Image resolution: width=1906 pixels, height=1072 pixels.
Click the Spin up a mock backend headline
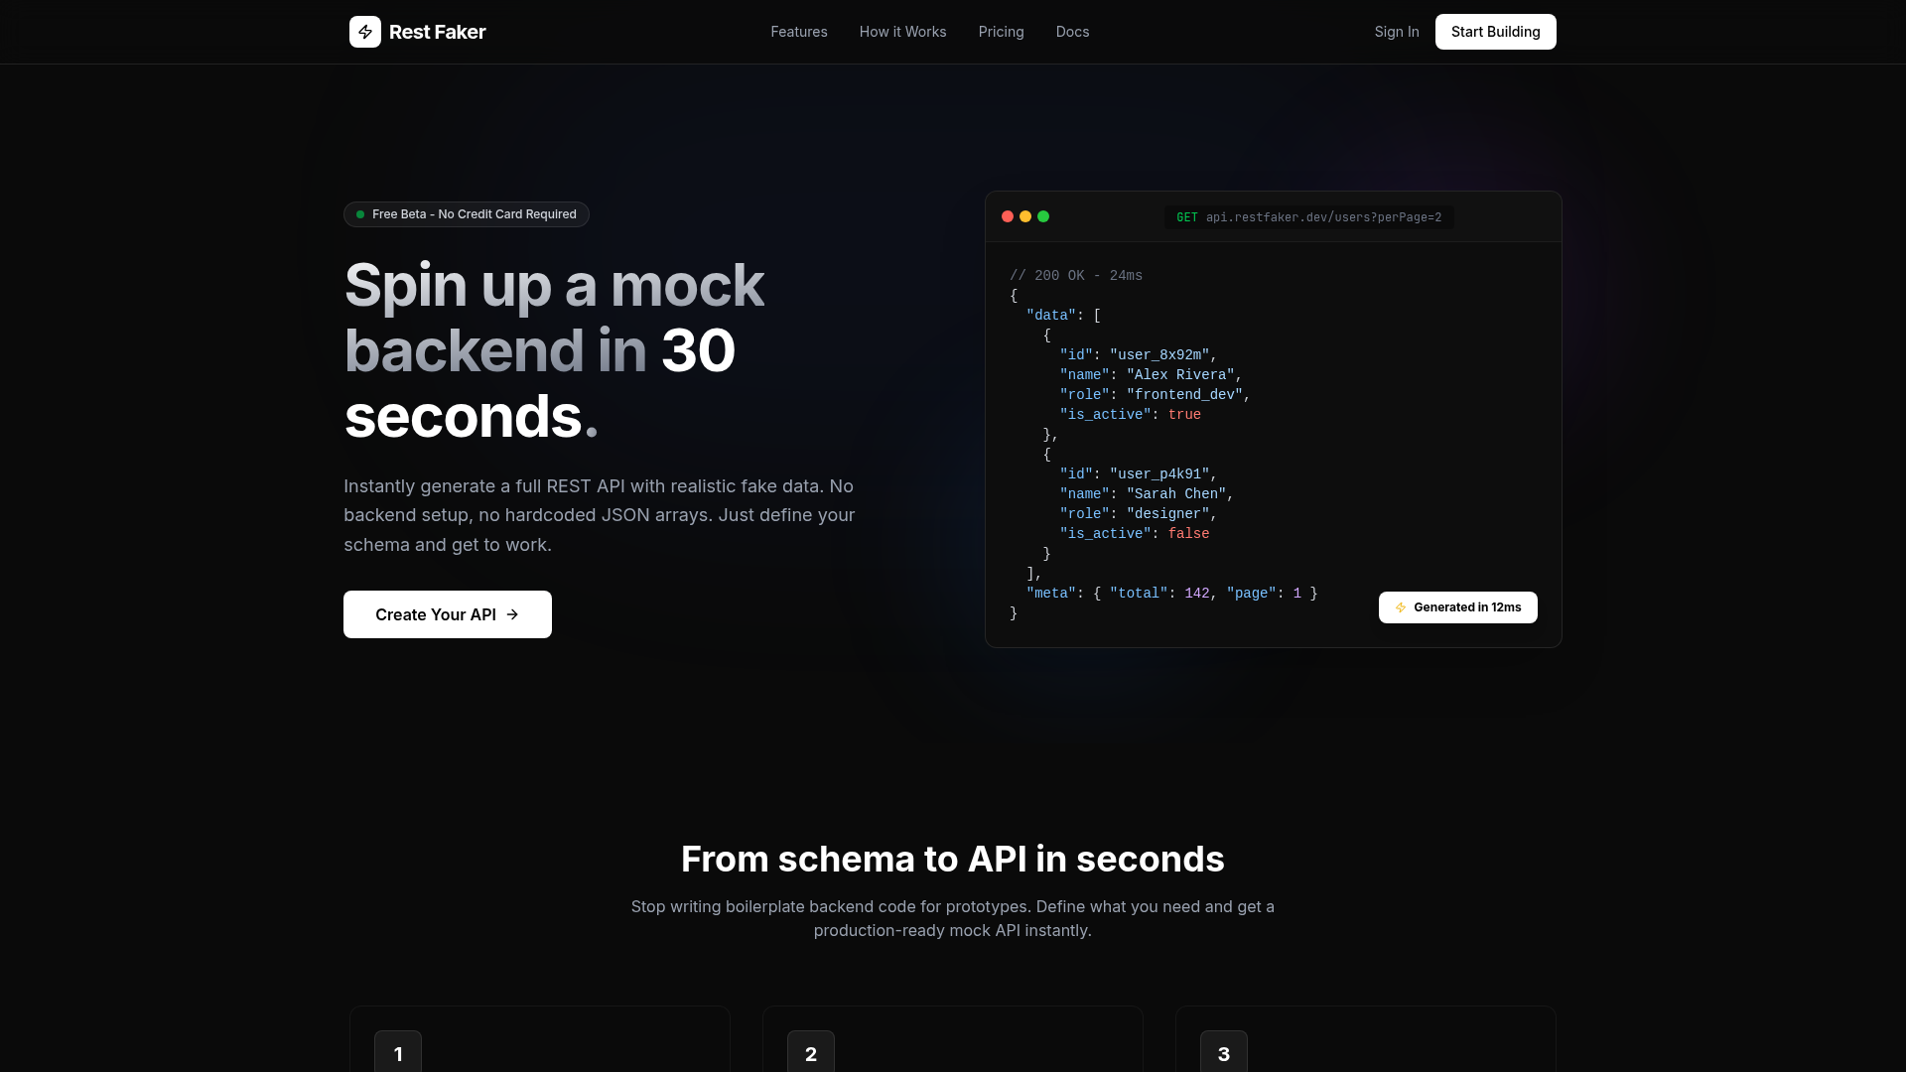[555, 349]
